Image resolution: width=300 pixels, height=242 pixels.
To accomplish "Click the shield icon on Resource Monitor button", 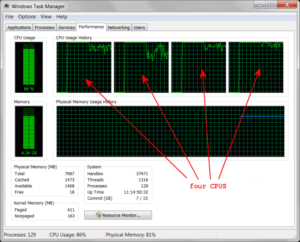I will pyautogui.click(x=98, y=215).
